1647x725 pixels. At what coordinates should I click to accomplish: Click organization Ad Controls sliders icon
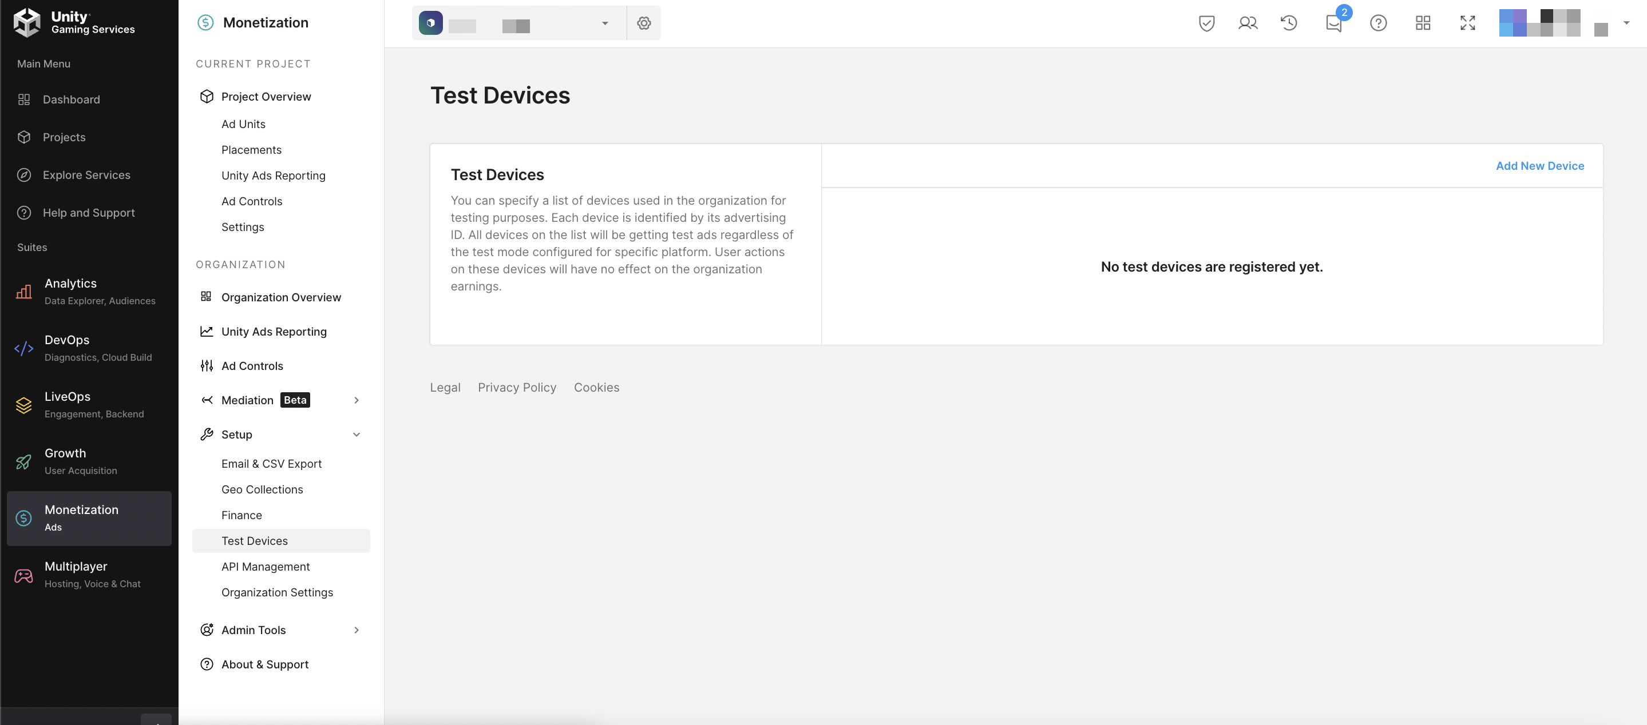tap(207, 365)
